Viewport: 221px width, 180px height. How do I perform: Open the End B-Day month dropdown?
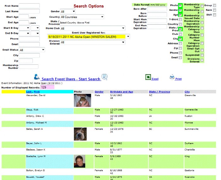24,33
